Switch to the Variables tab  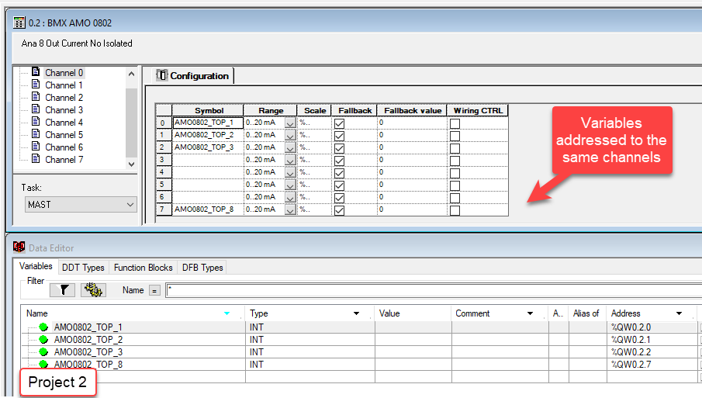click(x=36, y=266)
